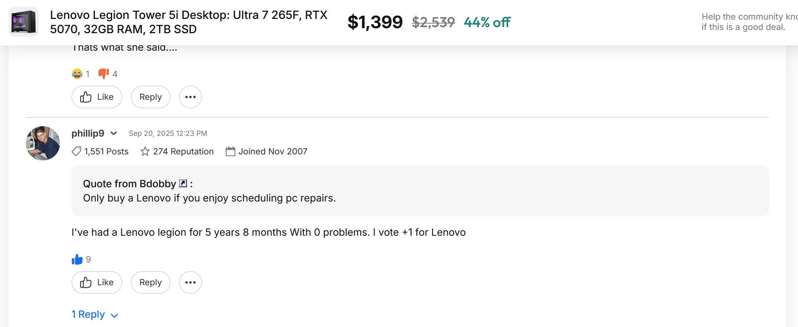This screenshot has height=327, width=798.
Task: Open phillip9's profile avatar
Action: pyautogui.click(x=43, y=143)
